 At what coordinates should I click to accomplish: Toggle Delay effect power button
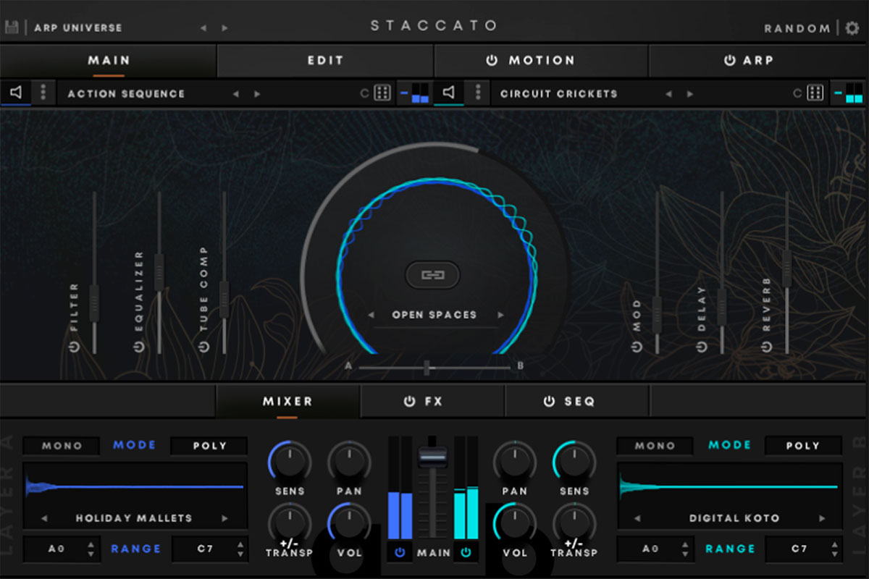click(x=702, y=347)
